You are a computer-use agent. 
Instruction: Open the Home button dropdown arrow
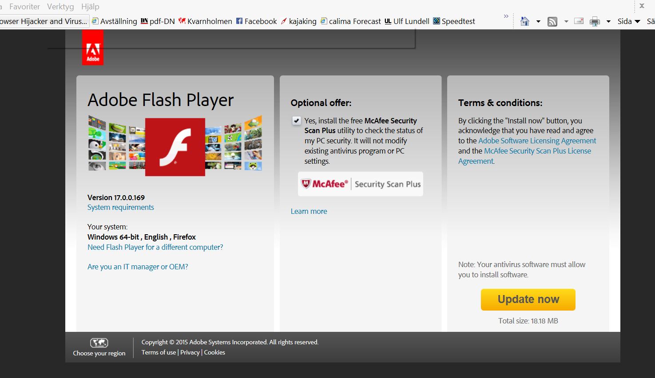coord(538,21)
